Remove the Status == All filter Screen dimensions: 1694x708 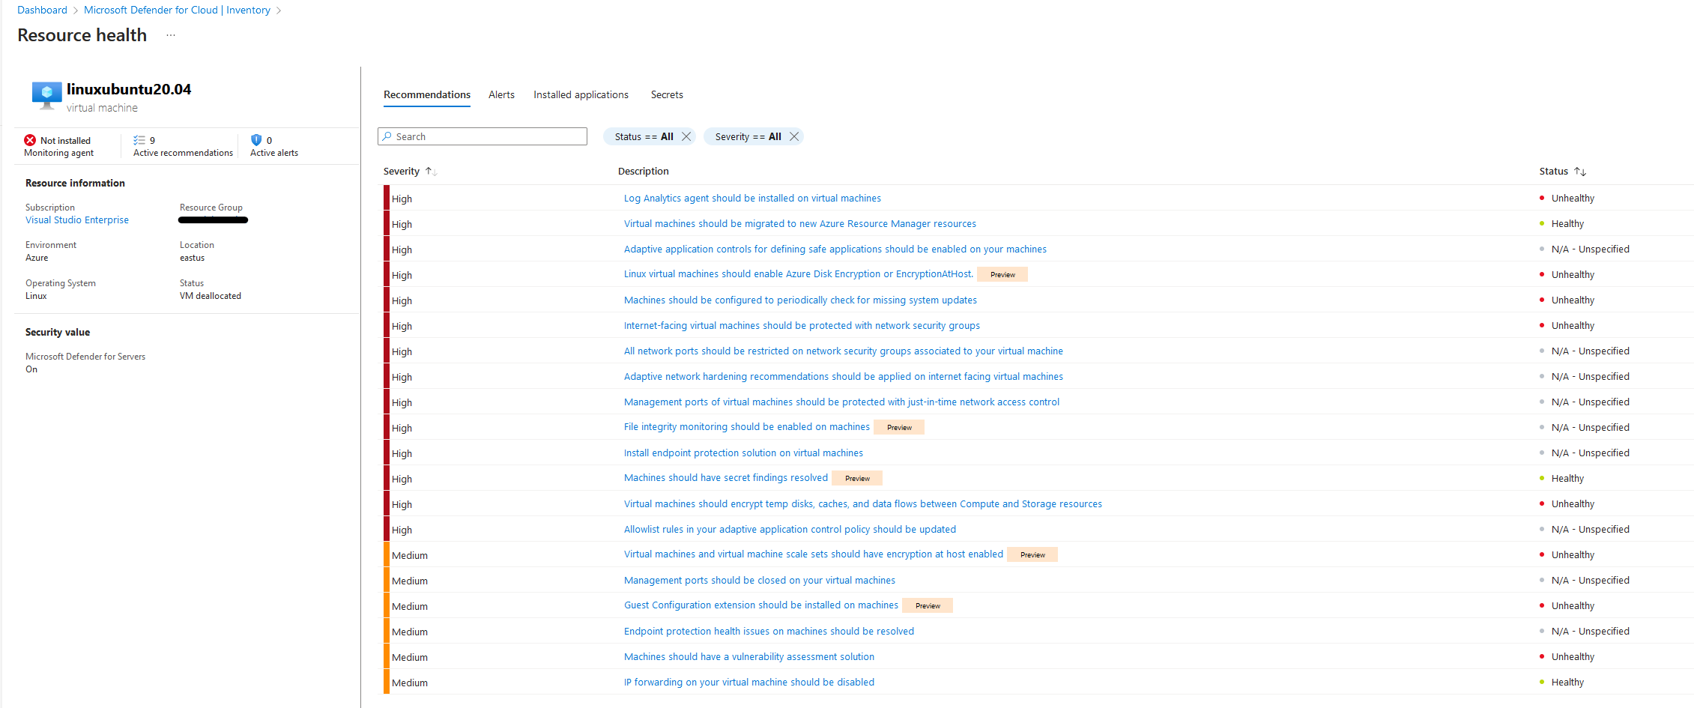click(x=686, y=136)
